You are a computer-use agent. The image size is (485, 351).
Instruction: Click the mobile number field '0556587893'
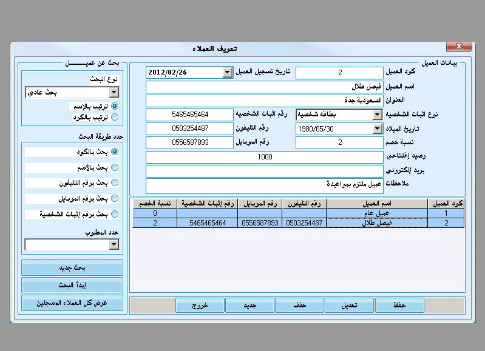[189, 142]
